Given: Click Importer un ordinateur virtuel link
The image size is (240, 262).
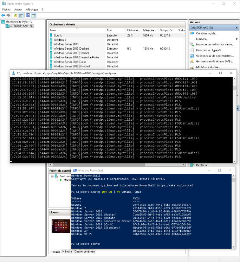Looking at the screenshot, I should point(215,44).
